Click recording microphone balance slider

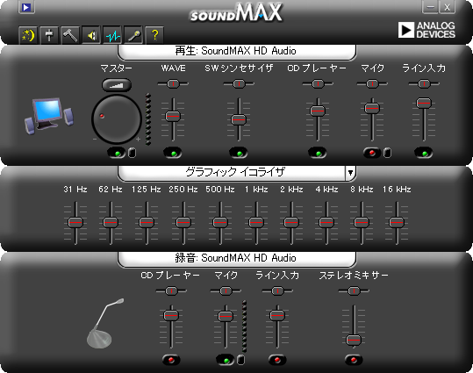point(226,291)
